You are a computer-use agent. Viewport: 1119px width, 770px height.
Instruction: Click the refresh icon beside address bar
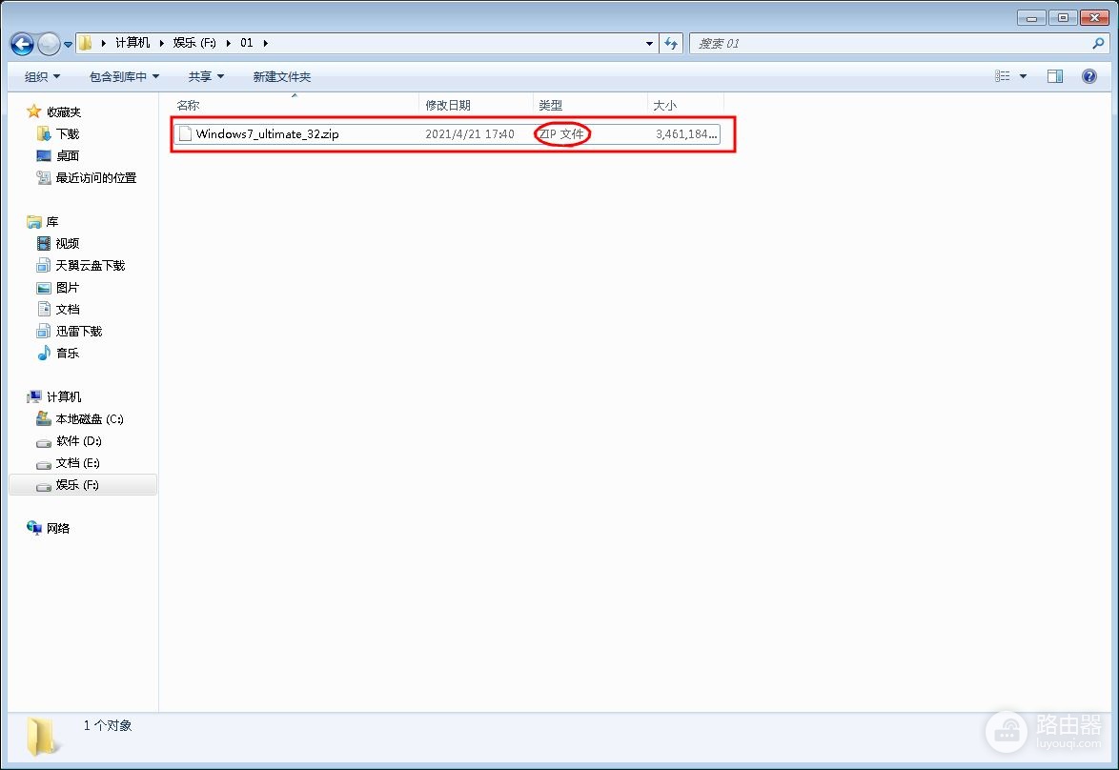click(671, 44)
